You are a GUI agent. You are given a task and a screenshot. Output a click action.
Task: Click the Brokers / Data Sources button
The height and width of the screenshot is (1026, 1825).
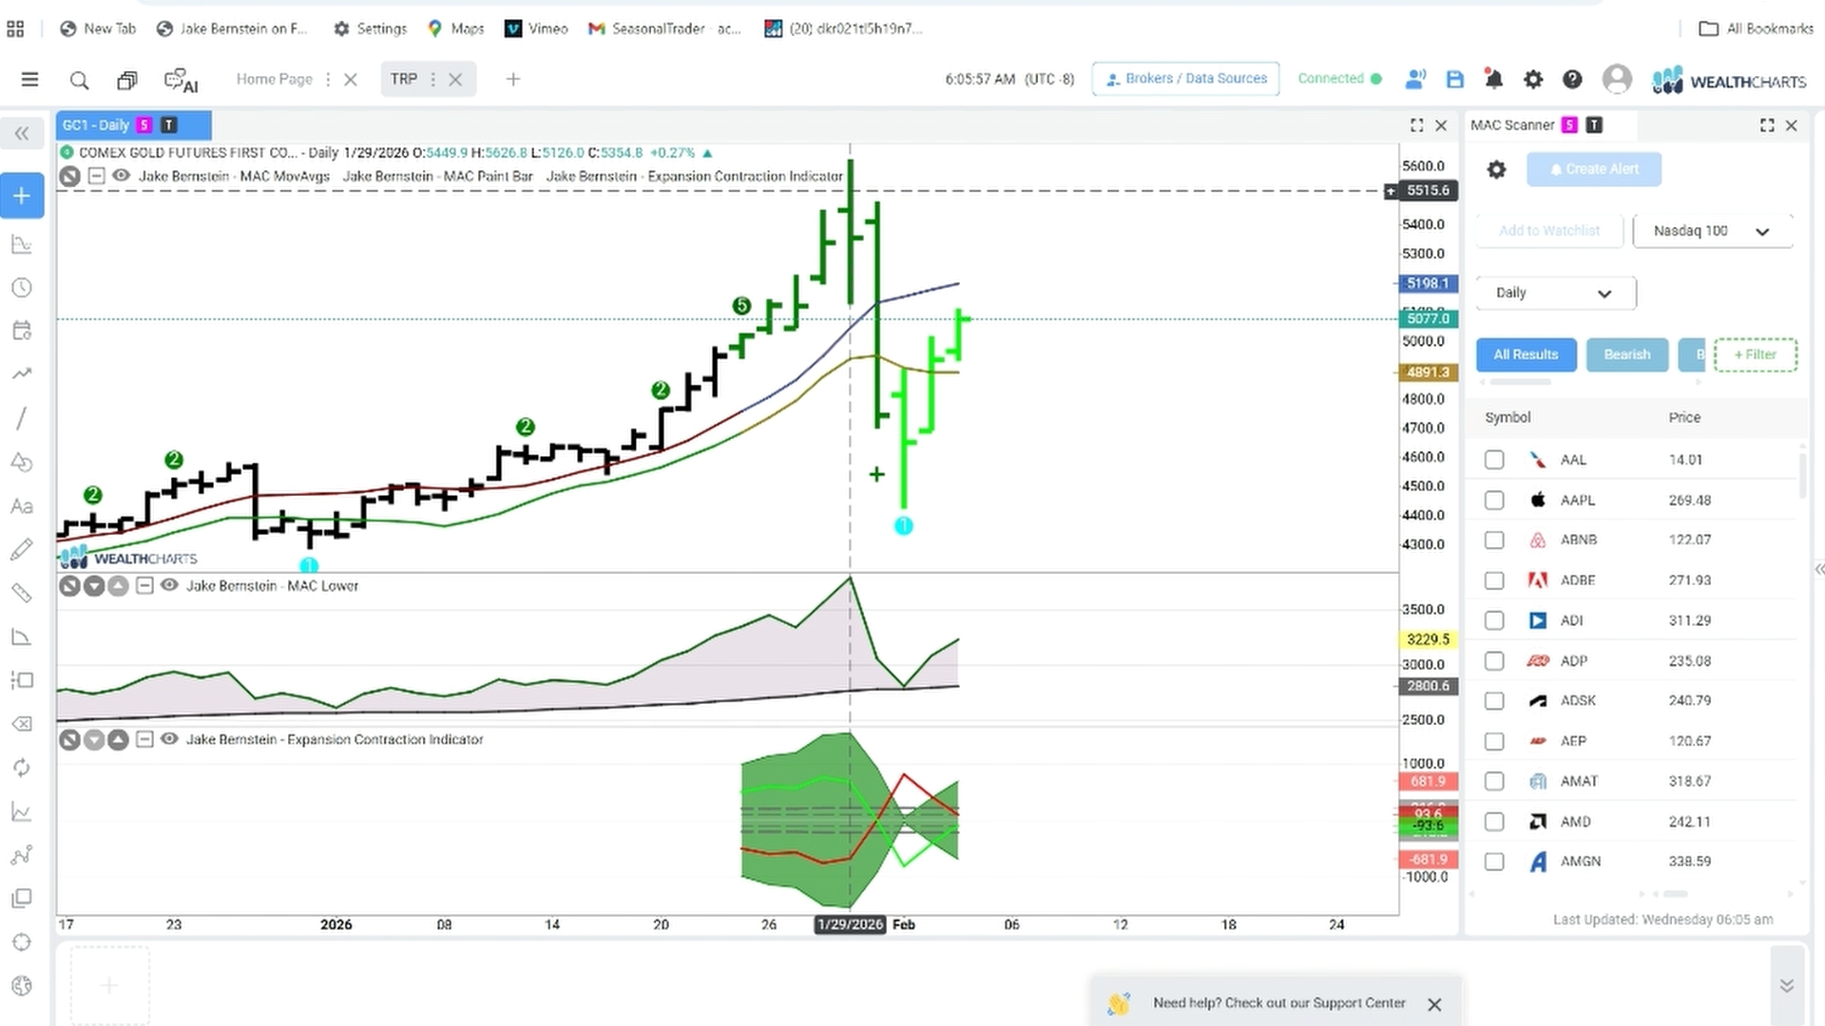[1186, 79]
